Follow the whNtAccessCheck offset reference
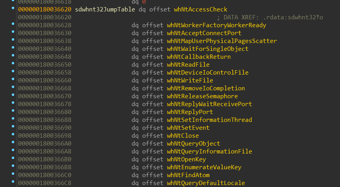 pos(201,9)
